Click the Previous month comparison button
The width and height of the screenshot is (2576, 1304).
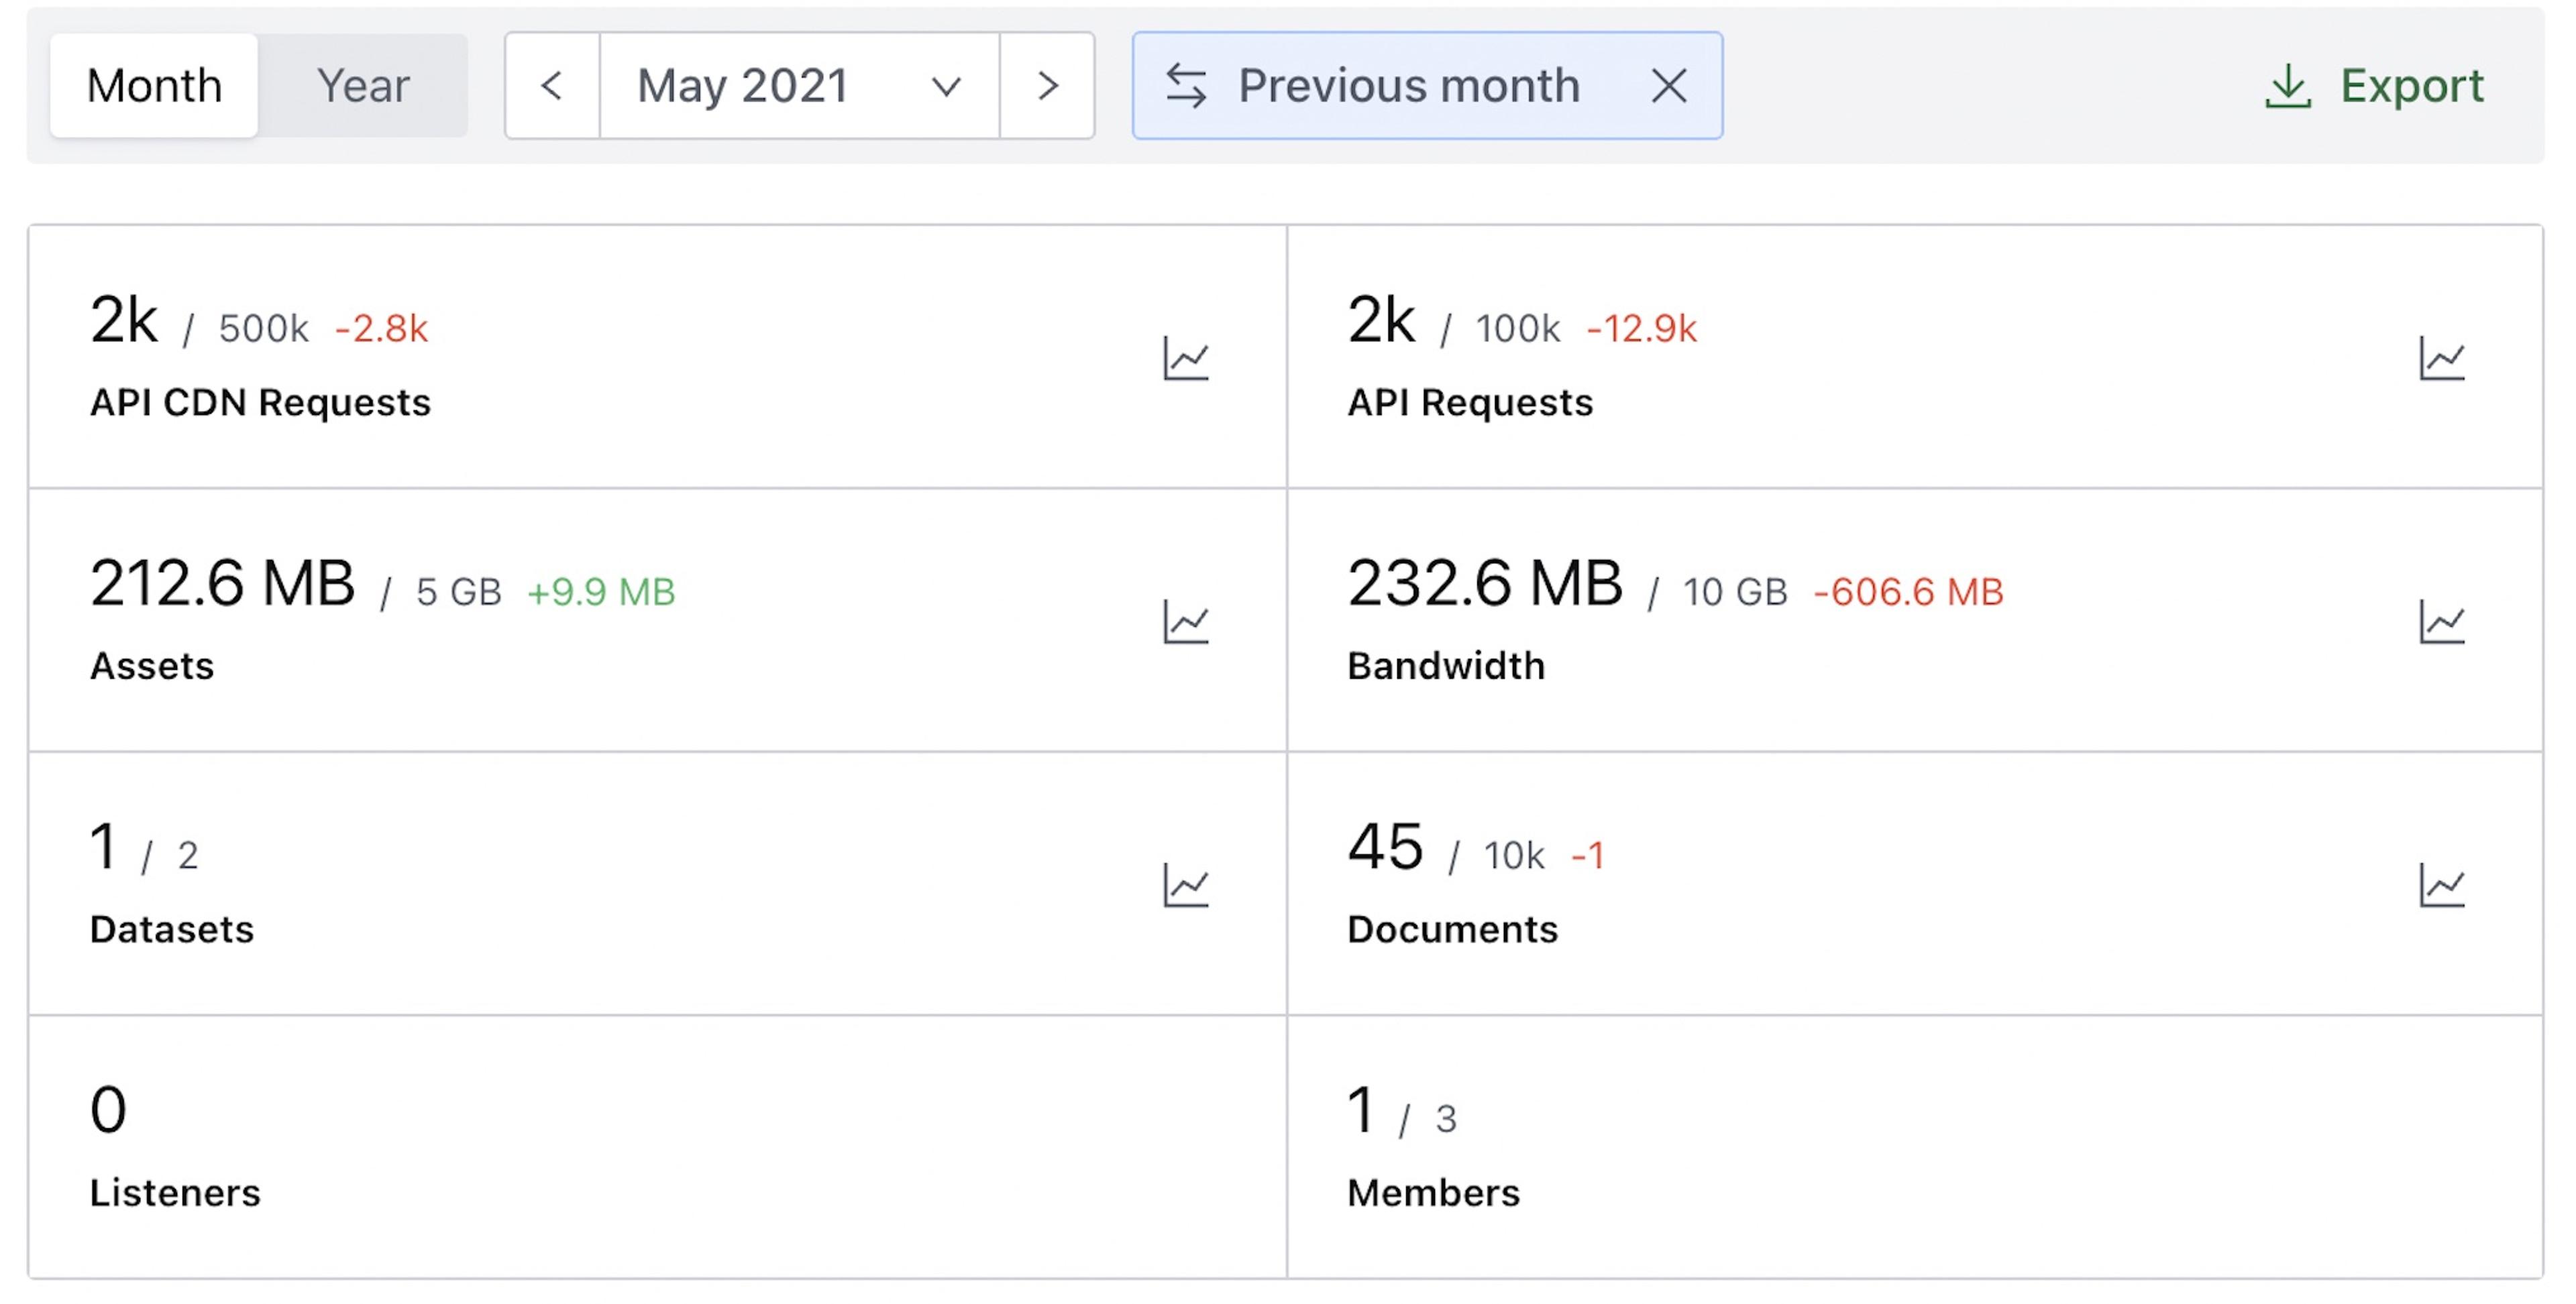coord(1408,86)
